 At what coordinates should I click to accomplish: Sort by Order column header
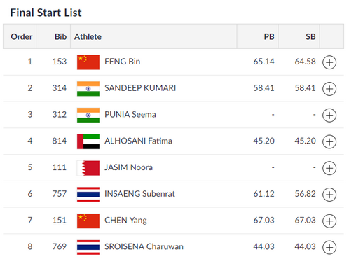pos(22,37)
